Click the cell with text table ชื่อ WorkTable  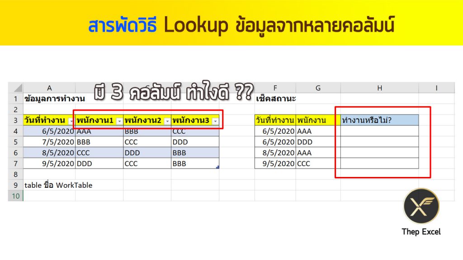tap(58, 185)
